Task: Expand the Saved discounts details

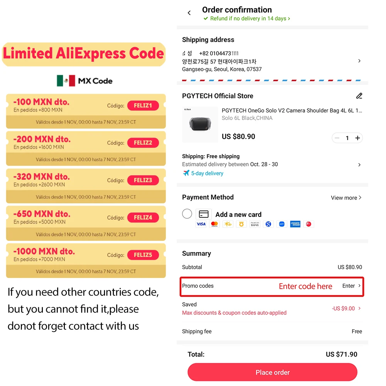Action: [359, 308]
